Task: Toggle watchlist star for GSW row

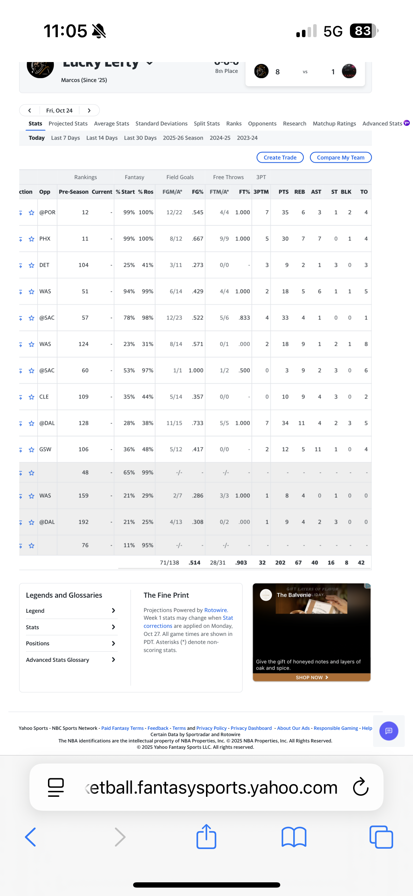Action: [32, 450]
